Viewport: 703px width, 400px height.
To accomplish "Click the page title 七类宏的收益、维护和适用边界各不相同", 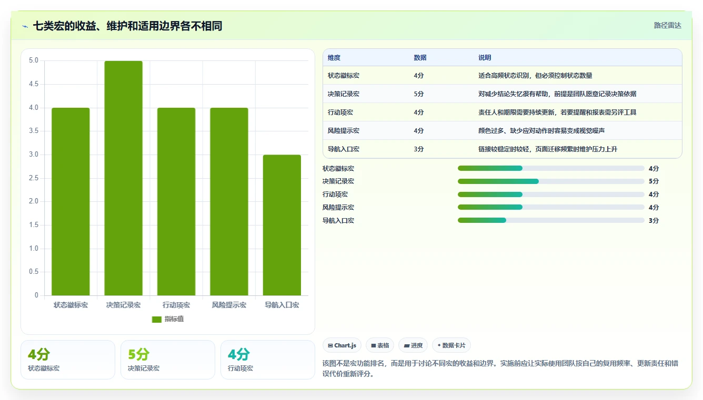I will 128,26.
